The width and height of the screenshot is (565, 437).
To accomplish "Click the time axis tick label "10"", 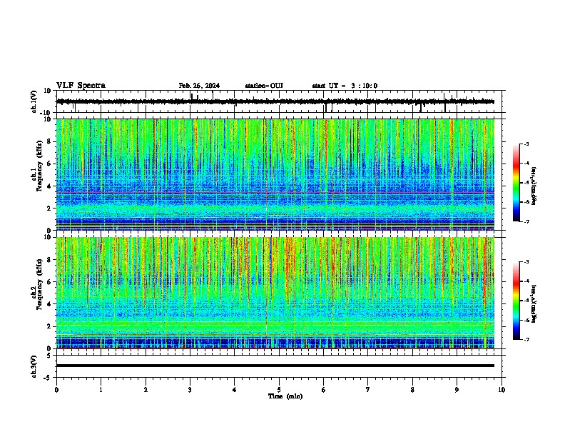I will (x=502, y=390).
